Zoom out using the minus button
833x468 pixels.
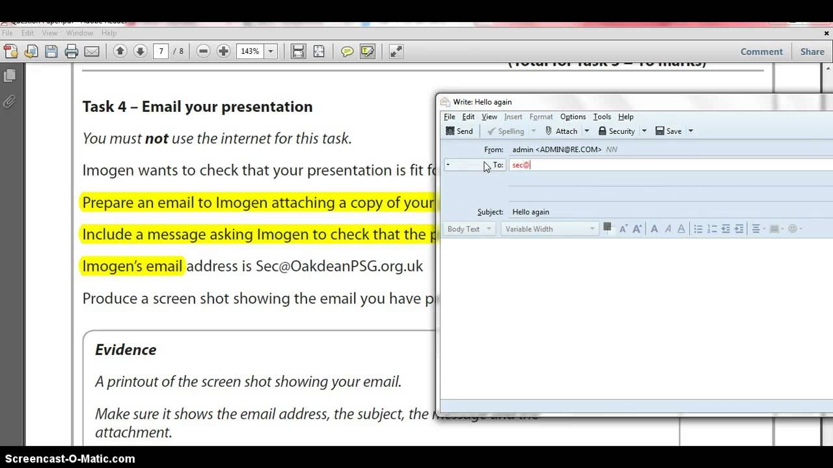coord(203,51)
